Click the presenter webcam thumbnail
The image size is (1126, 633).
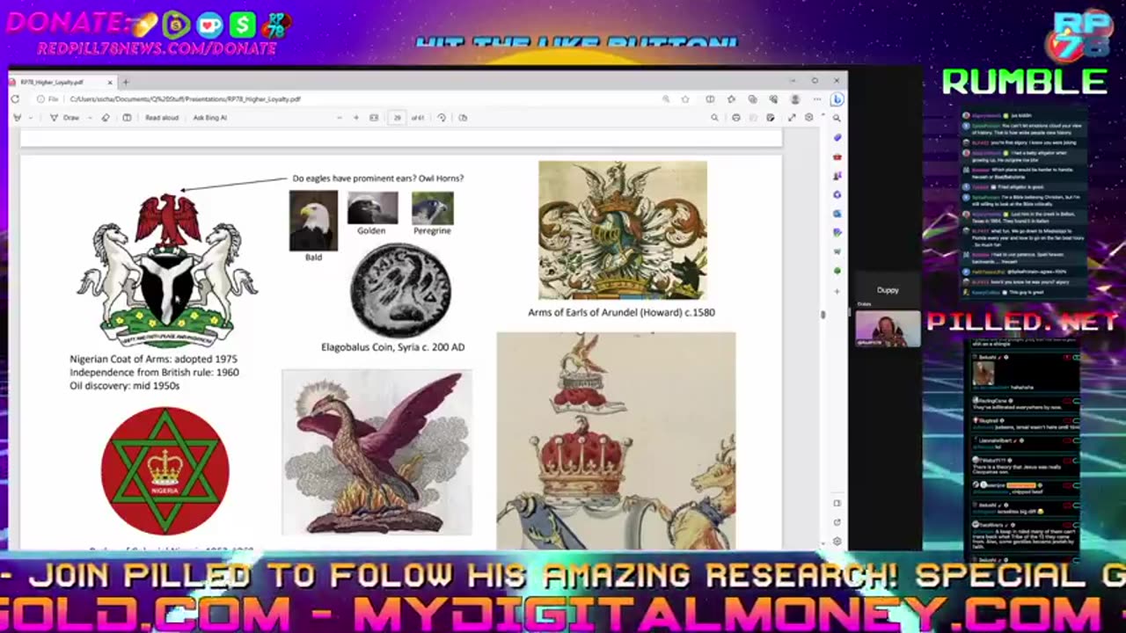888,328
